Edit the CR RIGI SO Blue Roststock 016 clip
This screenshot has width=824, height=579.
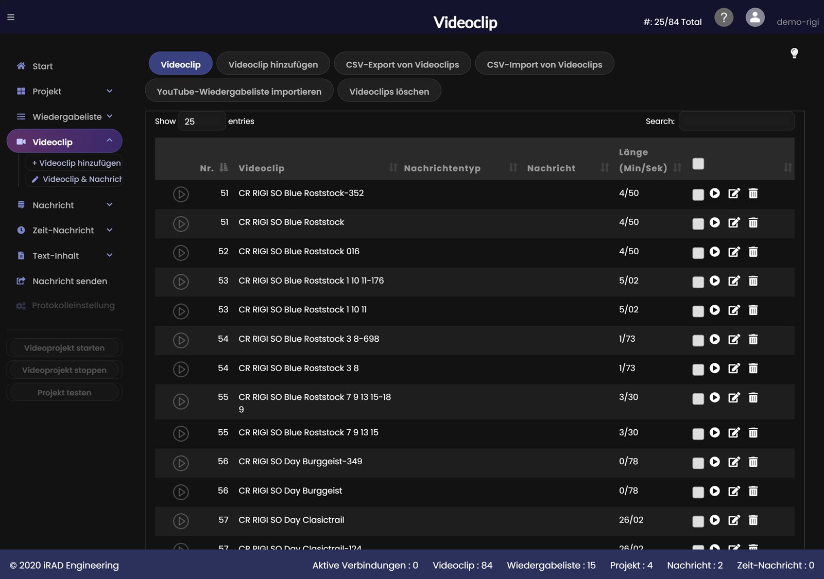tap(734, 252)
